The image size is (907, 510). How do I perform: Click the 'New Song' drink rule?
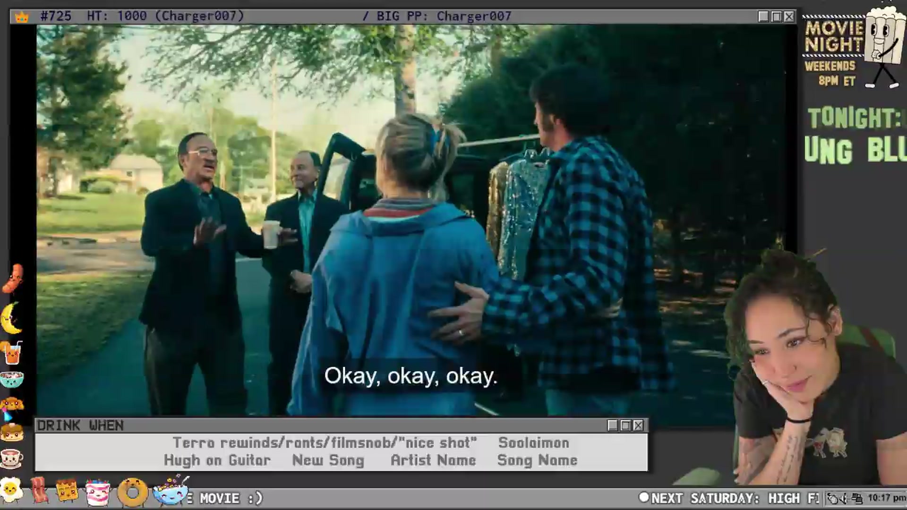(x=328, y=460)
